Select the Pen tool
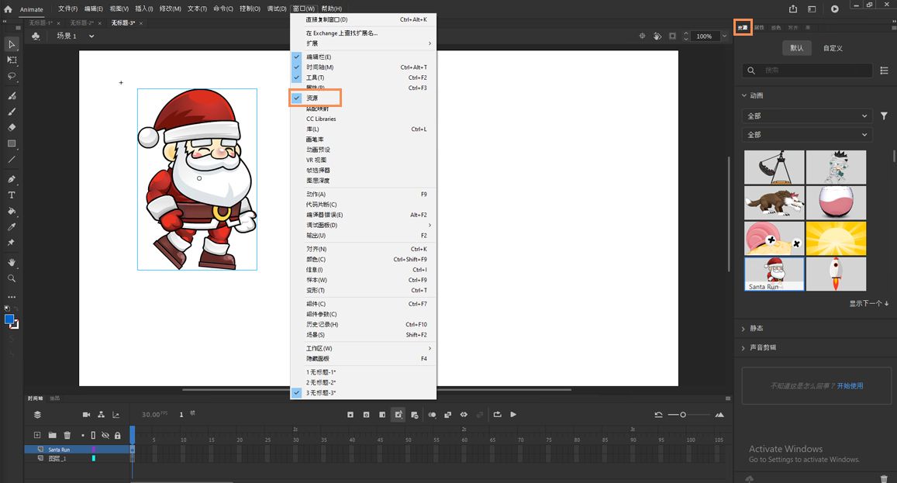 [12, 179]
